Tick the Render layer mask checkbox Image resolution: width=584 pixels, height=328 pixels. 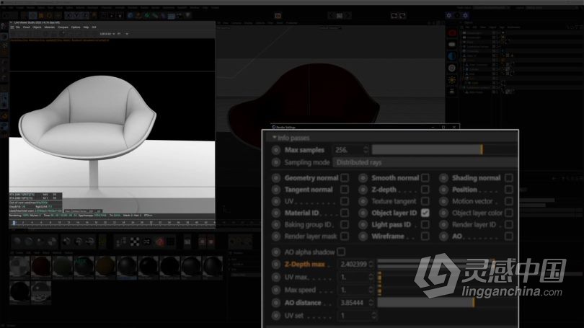pyautogui.click(x=345, y=236)
